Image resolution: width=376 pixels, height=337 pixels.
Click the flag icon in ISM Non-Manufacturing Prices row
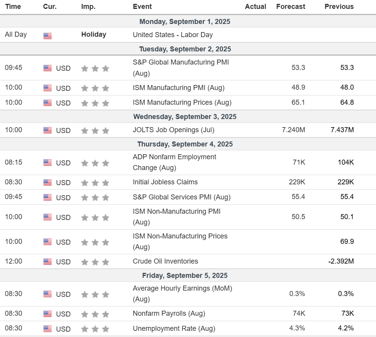tap(48, 242)
